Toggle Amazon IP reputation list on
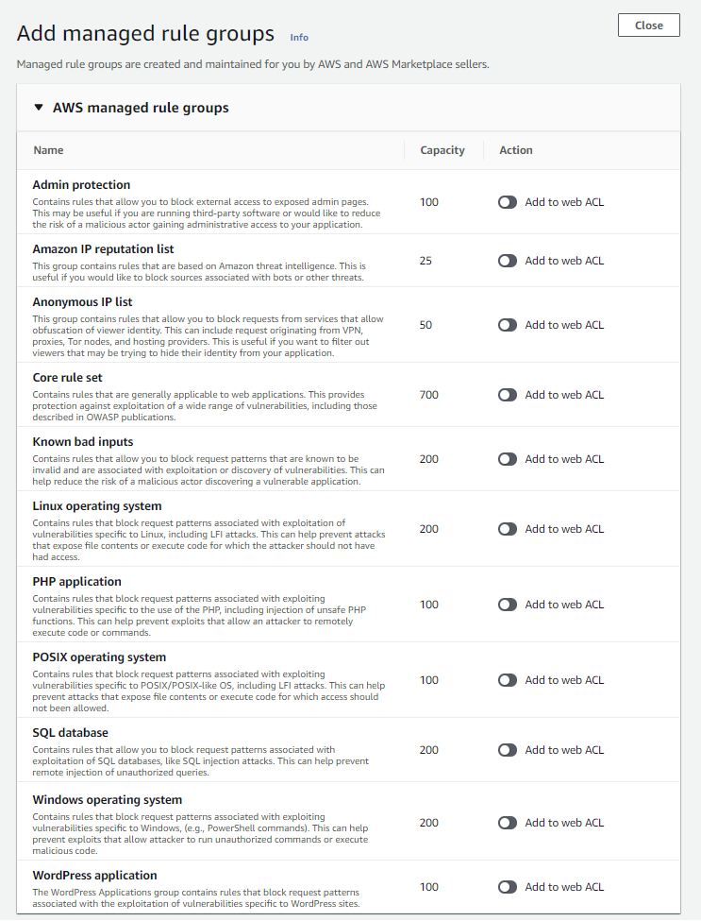The width and height of the screenshot is (701, 921). [508, 261]
